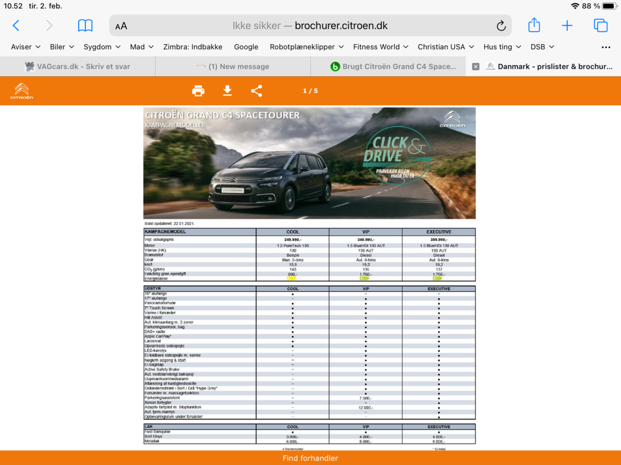Tap the address bar URL field
The width and height of the screenshot is (621, 465).
click(310, 26)
